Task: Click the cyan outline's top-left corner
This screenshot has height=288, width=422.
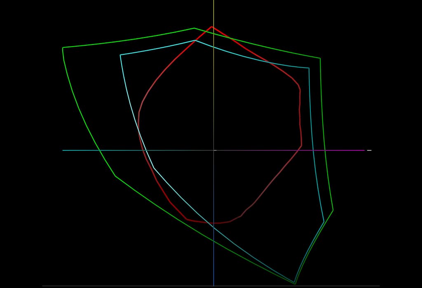Action: [x=120, y=55]
